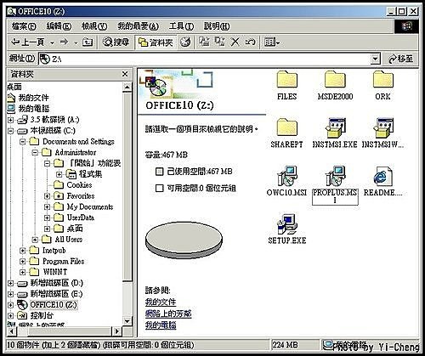This screenshot has height=356, width=425.
Task: Collapse the Administrator folder node
Action: click(x=35, y=153)
